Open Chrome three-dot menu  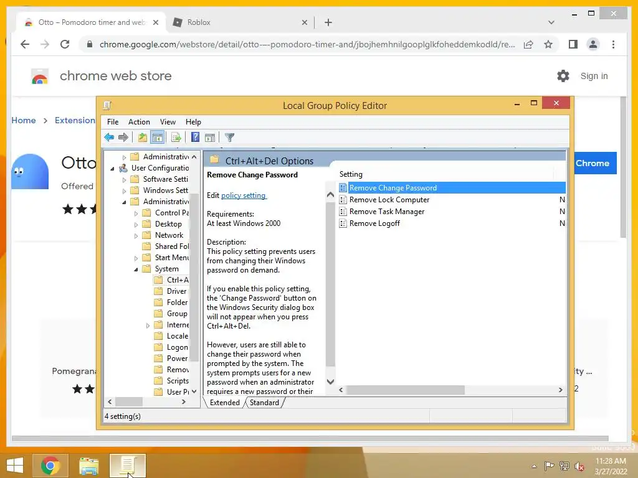(613, 44)
